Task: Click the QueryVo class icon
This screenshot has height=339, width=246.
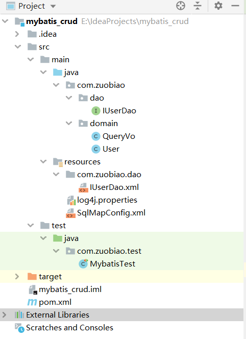Action: point(96,136)
